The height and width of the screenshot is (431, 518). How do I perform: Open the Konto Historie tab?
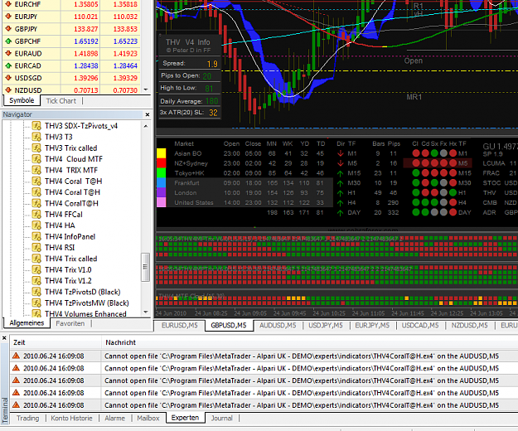pos(71,418)
